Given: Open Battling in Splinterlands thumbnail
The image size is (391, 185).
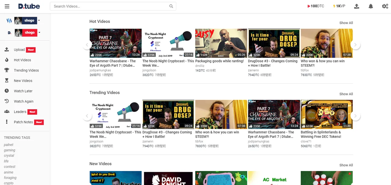Looking at the screenshot, I should (x=327, y=114).
